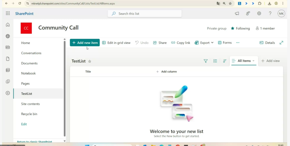
Task: Click the Search this list box
Action: (145, 14)
